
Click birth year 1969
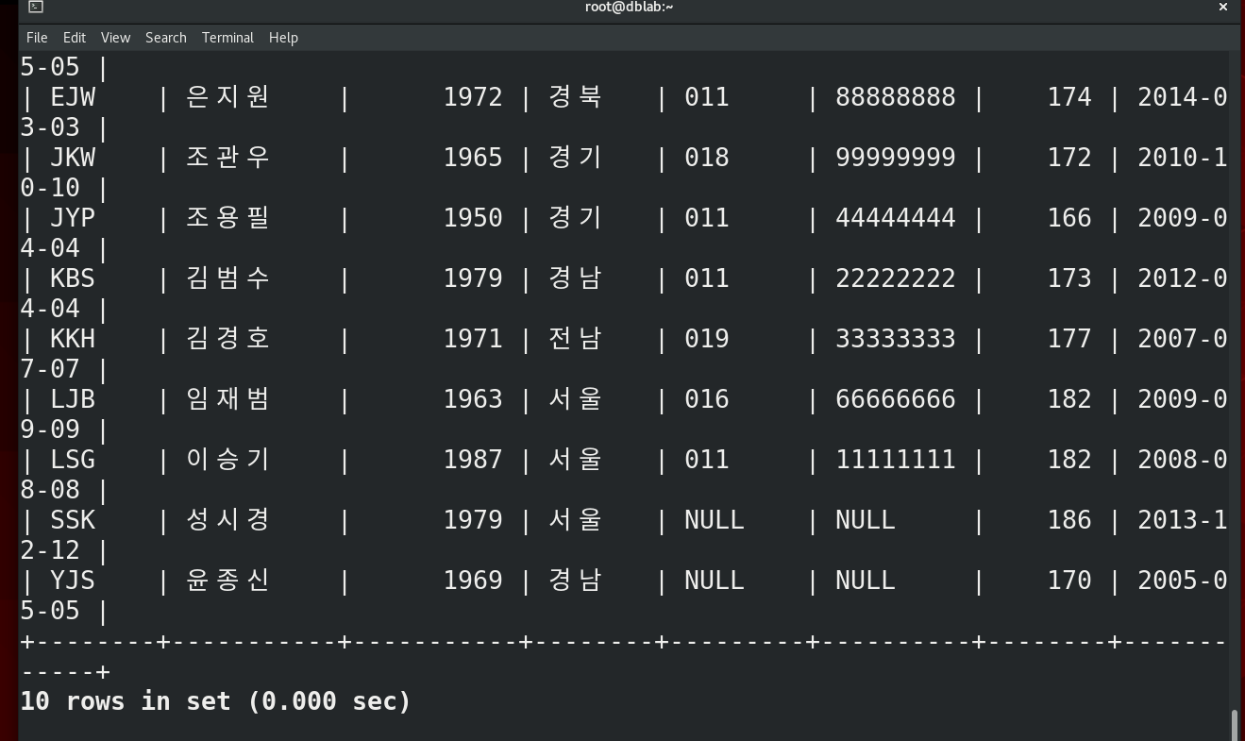(x=473, y=581)
